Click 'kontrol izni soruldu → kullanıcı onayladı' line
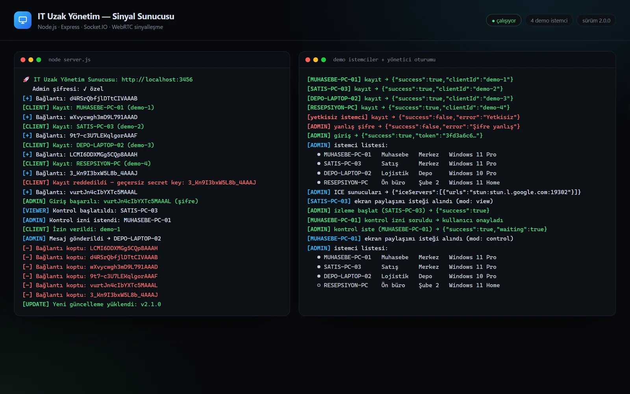The image size is (630, 394). [405, 220]
